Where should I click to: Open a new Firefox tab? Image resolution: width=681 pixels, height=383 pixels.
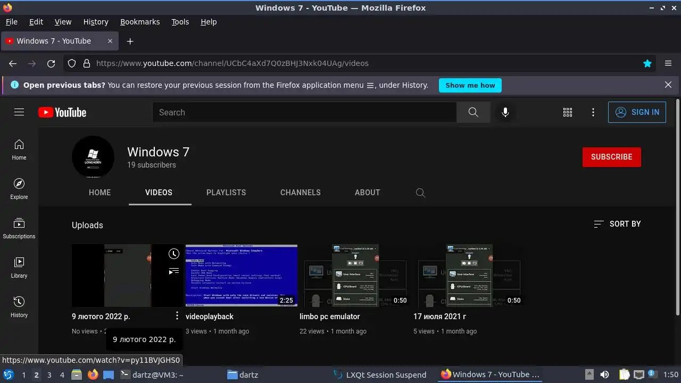point(130,41)
